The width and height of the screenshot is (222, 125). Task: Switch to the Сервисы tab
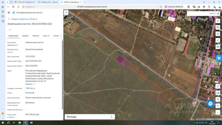[25, 36]
